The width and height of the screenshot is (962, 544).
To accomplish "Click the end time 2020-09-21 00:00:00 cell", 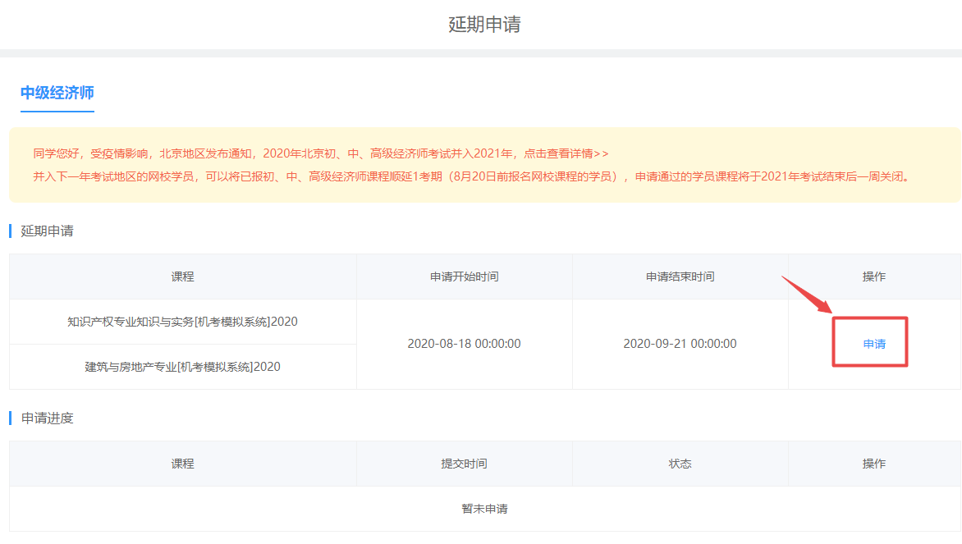I will (x=680, y=344).
